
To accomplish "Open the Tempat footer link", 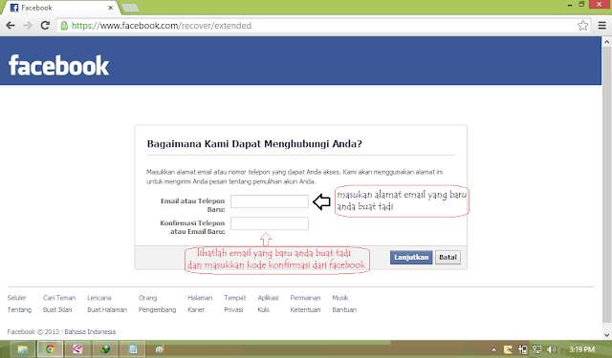I will pos(235,298).
